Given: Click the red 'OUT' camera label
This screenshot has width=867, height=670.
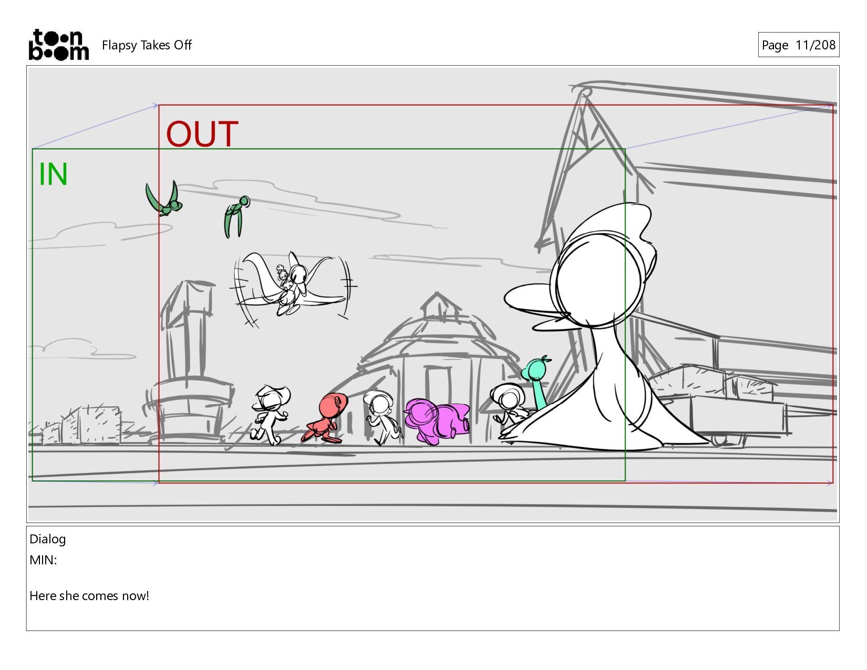Looking at the screenshot, I should click(x=202, y=134).
